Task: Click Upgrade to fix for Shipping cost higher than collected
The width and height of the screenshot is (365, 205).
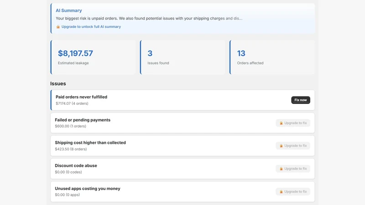Action: click(293, 146)
